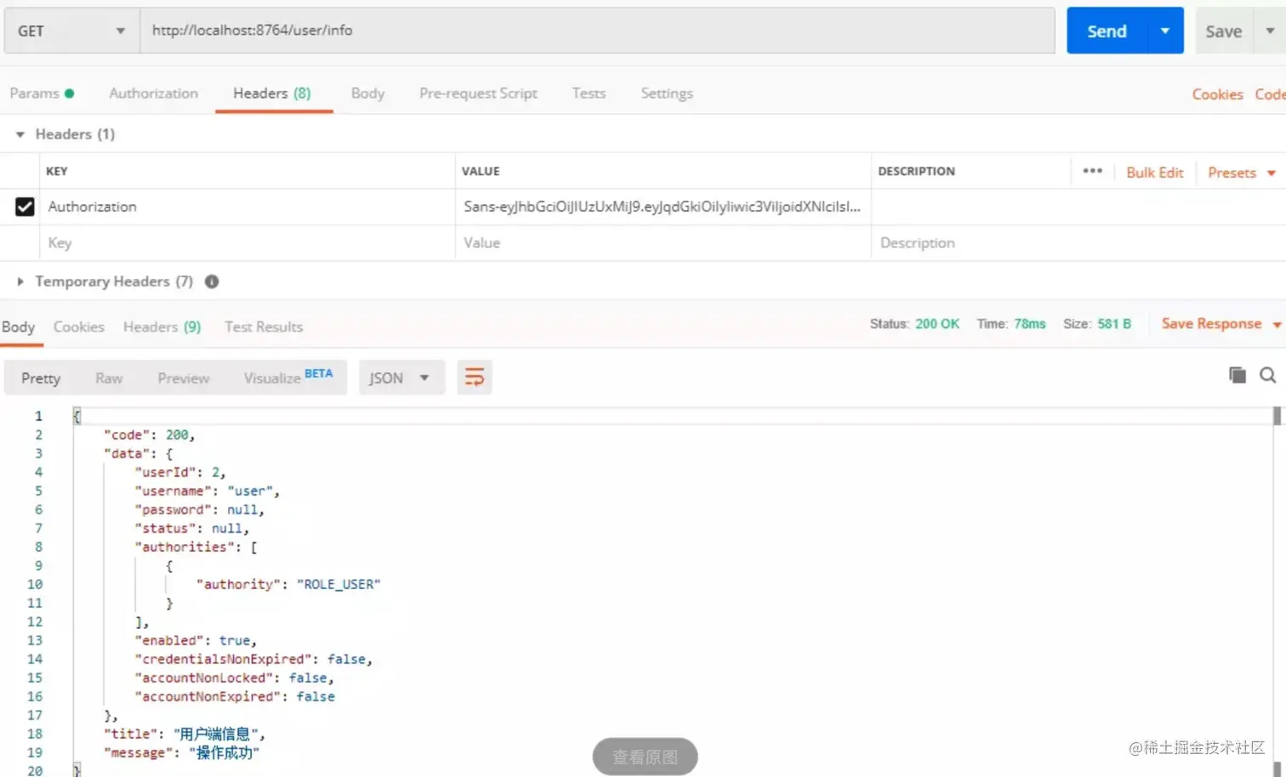Screen dimensions: 1286x777
Task: Switch to Visualize BETA view
Action: [288, 377]
